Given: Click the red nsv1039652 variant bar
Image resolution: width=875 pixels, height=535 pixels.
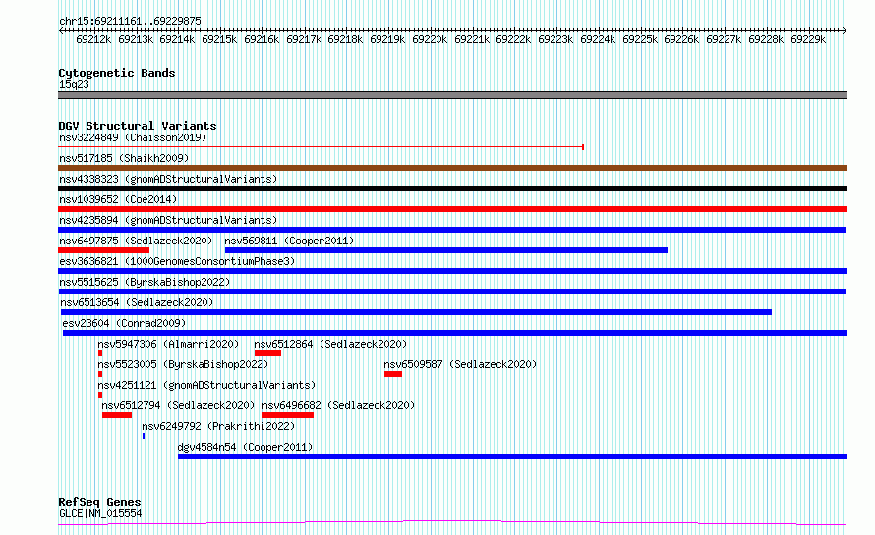Looking at the screenshot, I should pos(452,209).
